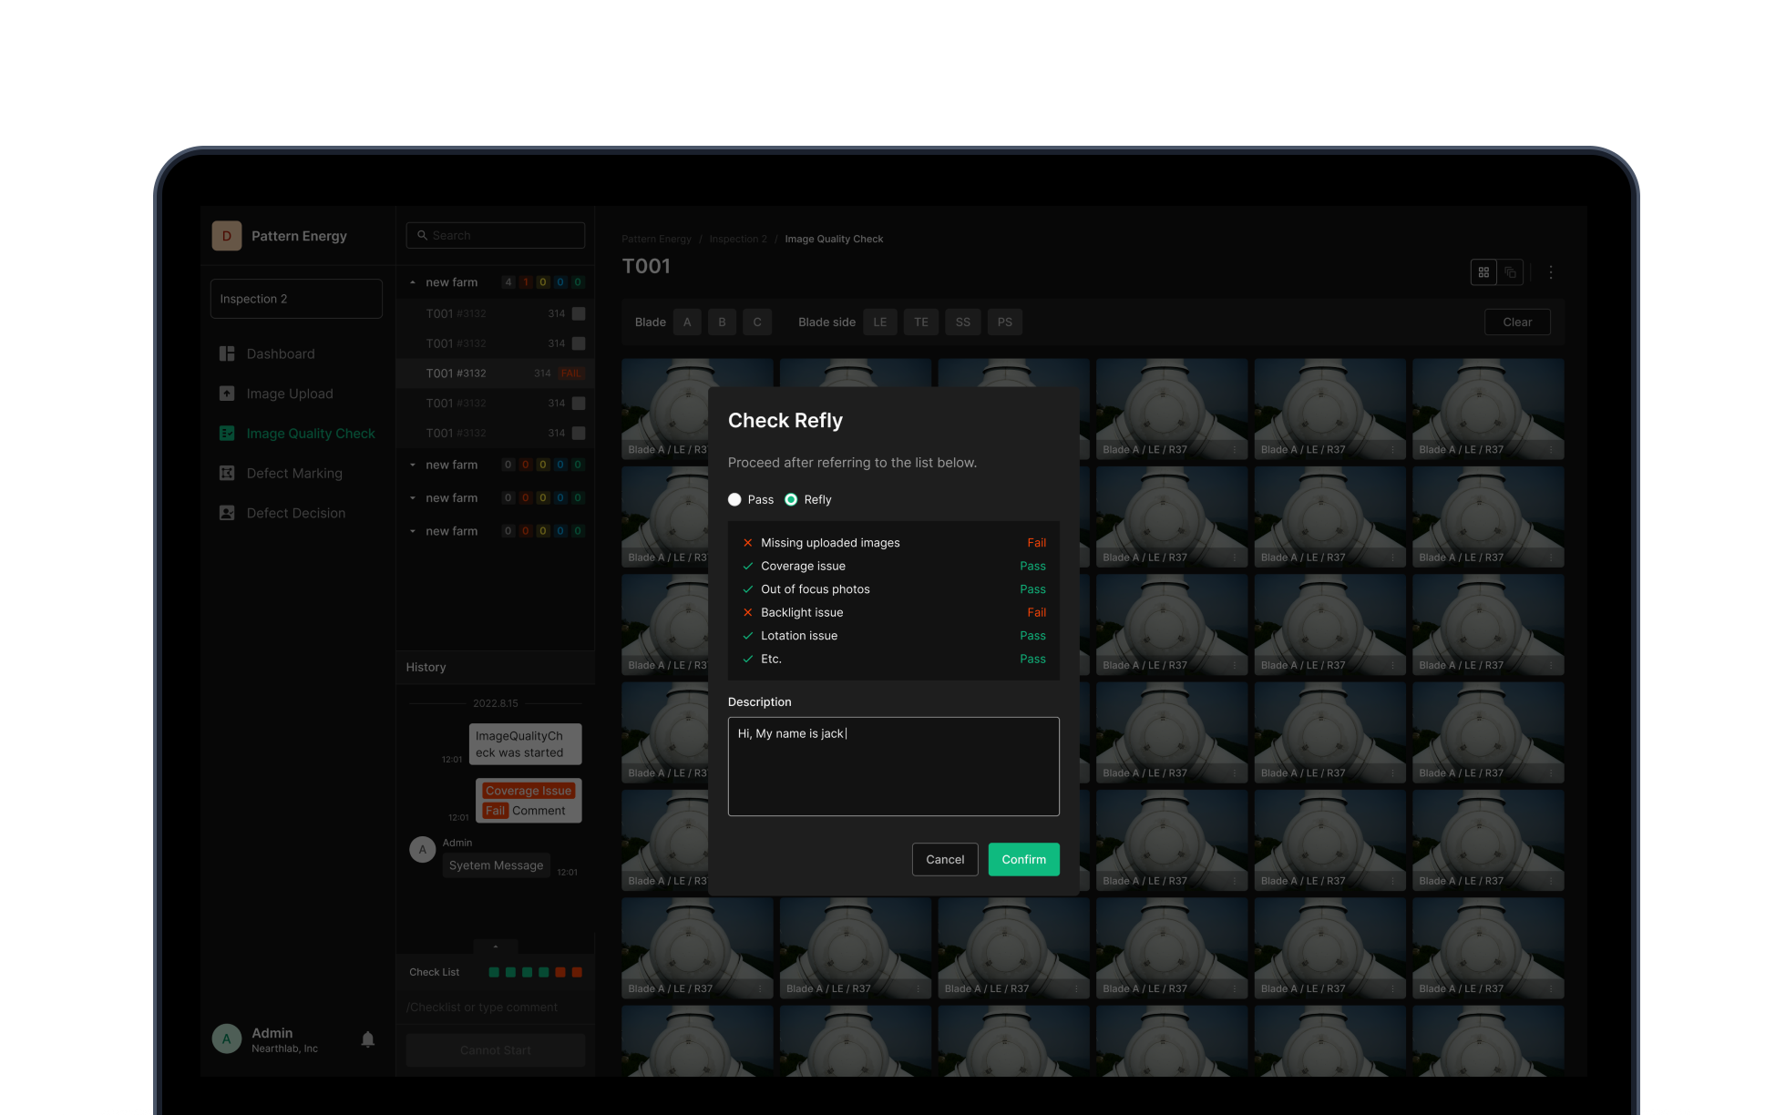Select the Pass radio button
The height and width of the screenshot is (1115, 1786).
(734, 499)
